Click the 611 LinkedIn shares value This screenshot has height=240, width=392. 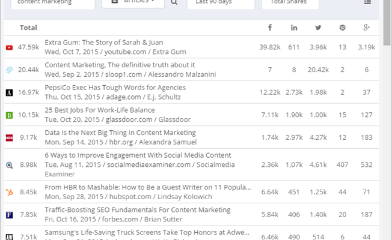294,47
